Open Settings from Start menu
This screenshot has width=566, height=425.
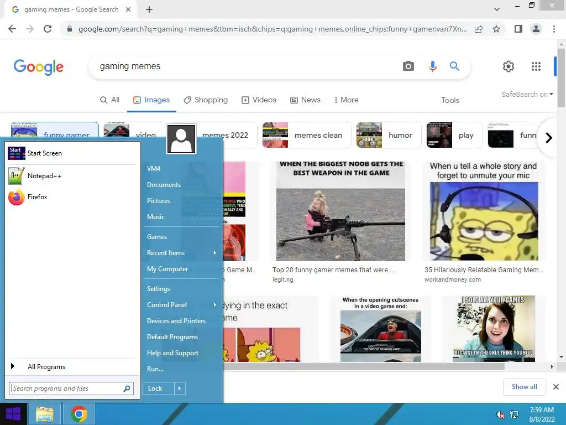[x=159, y=289]
